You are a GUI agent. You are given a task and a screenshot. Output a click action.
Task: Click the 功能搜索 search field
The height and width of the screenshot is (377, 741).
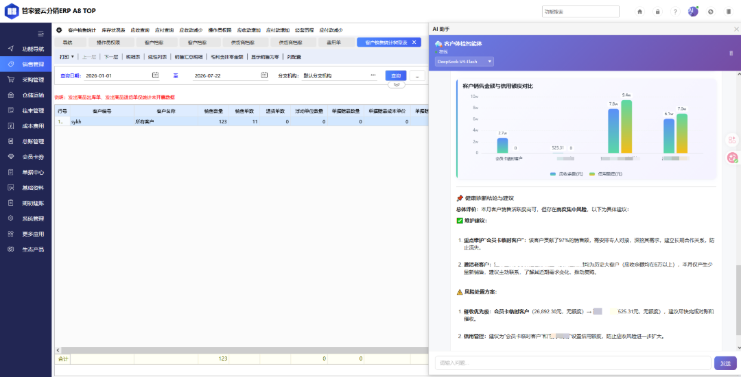pyautogui.click(x=581, y=12)
